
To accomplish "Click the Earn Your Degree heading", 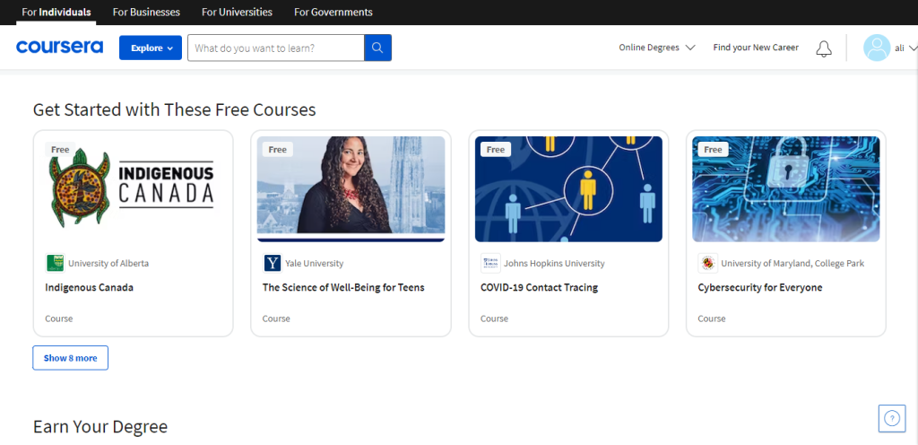I will tap(100, 426).
